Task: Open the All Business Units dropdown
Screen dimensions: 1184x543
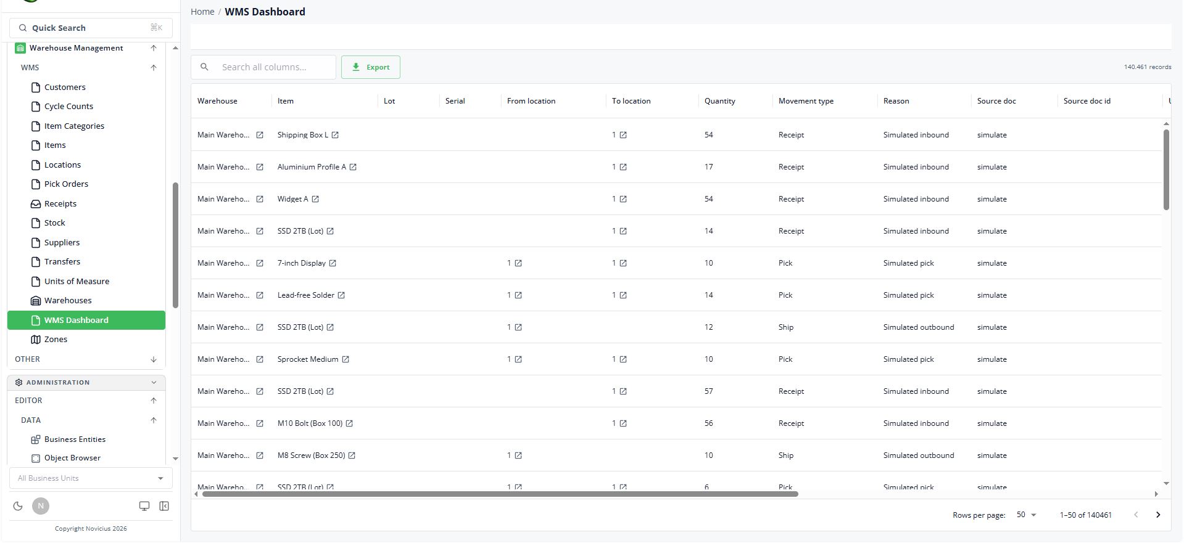Action: click(x=91, y=478)
